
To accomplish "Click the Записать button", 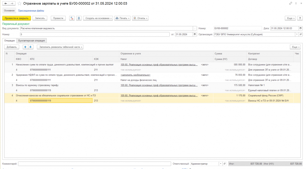I will pos(40,18).
